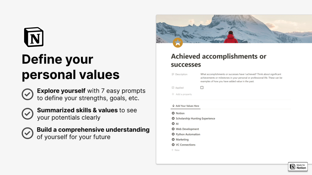Toggle the Applied checkbox
312x175 pixels.
coord(202,87)
